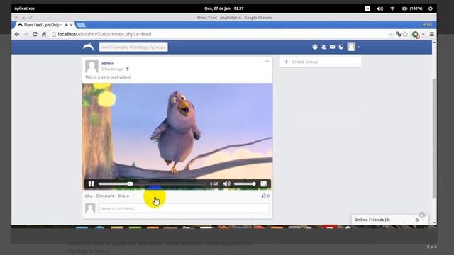Click the plus icon beside Create Group
The width and height of the screenshot is (454, 255).
pyautogui.click(x=286, y=62)
